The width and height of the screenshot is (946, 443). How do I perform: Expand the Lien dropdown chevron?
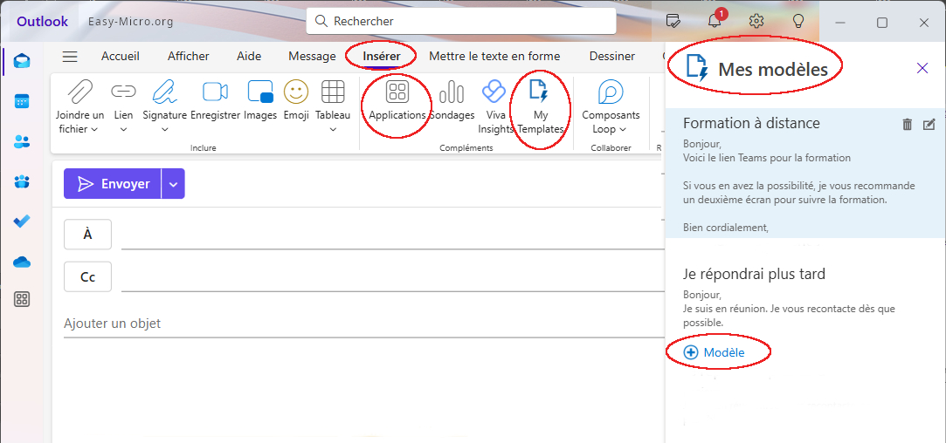pos(123,129)
